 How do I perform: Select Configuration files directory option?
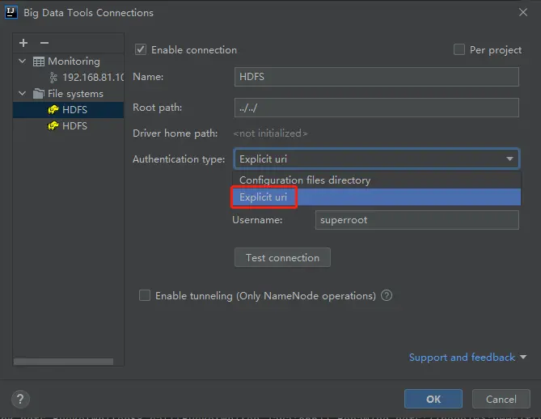[x=305, y=180]
